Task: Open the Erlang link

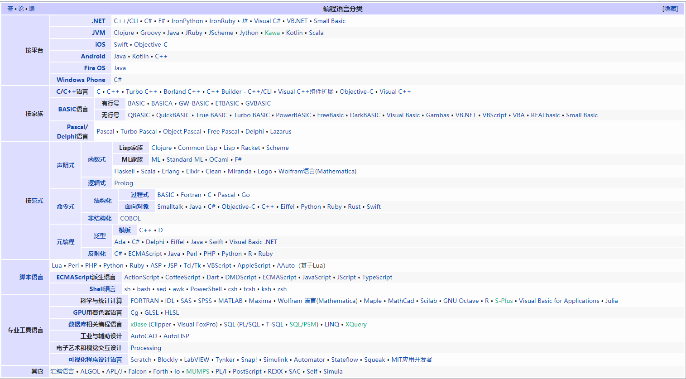Action: [171, 171]
